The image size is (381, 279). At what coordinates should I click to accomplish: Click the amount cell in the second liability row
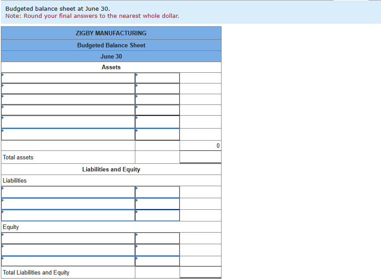[157, 204]
